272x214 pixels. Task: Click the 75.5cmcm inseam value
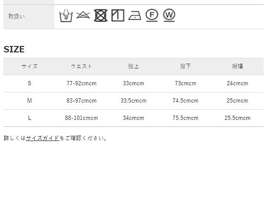coord(186,118)
